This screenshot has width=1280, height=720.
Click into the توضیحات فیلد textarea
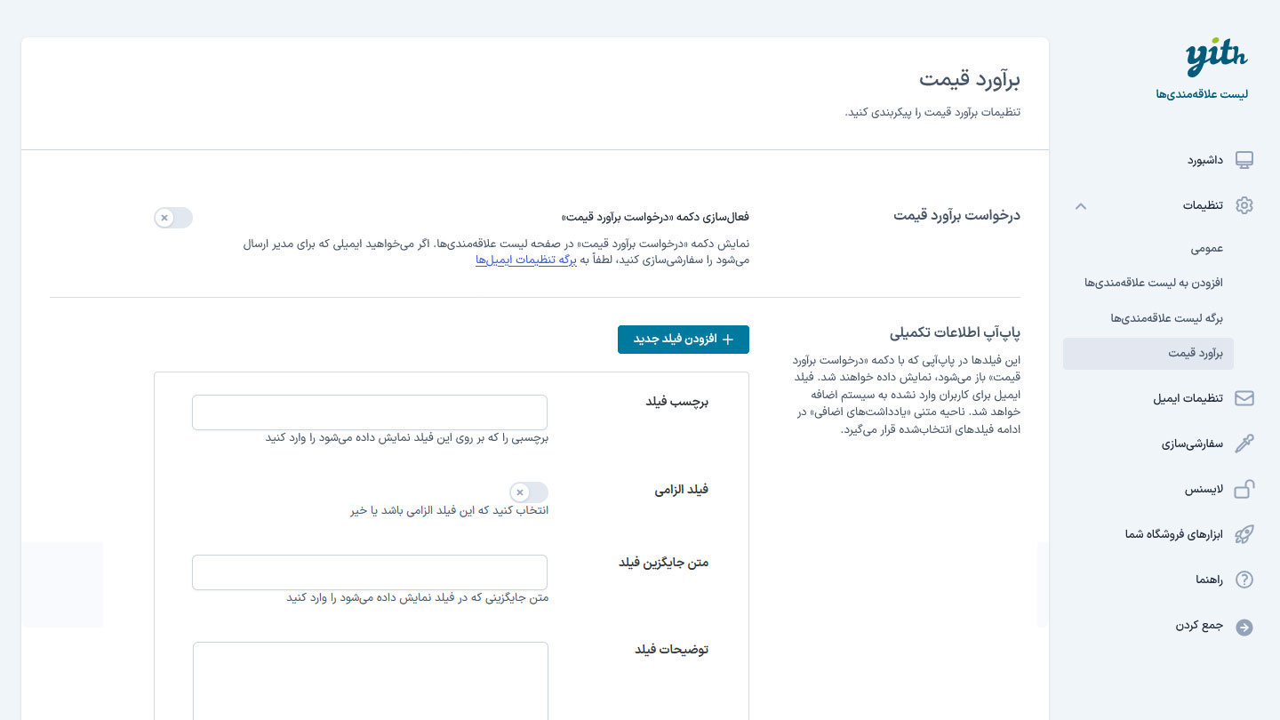point(370,681)
